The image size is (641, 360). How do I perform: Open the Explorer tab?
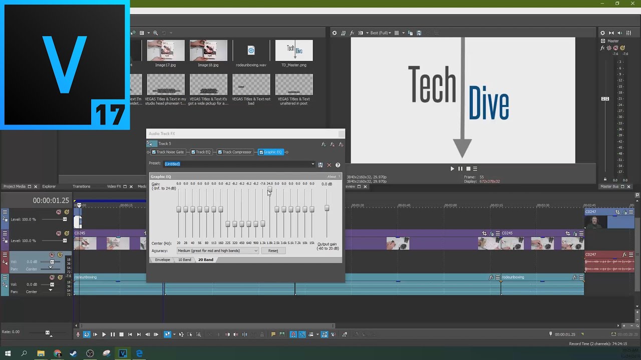pos(49,186)
